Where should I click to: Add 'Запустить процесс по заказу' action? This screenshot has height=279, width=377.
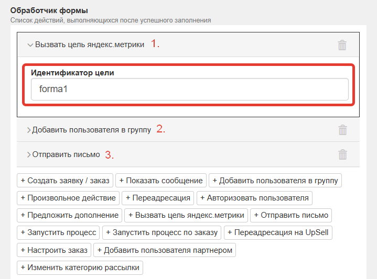pyautogui.click(x=162, y=232)
